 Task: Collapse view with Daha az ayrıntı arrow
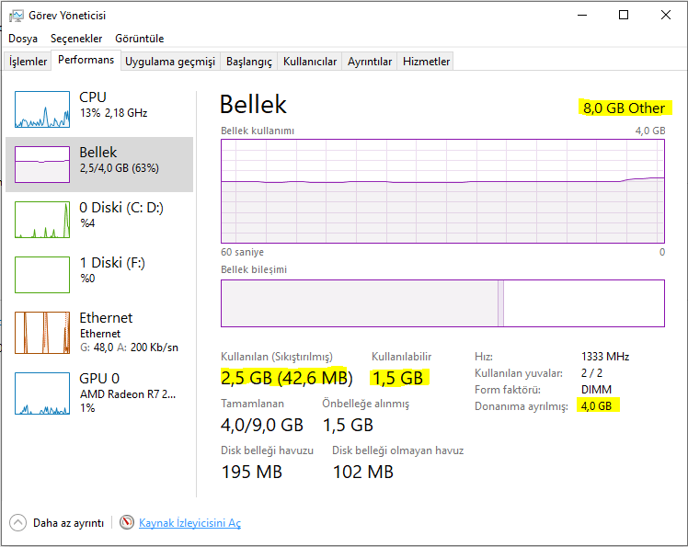coord(18,522)
